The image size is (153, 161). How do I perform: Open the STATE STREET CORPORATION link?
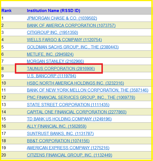[68, 105]
